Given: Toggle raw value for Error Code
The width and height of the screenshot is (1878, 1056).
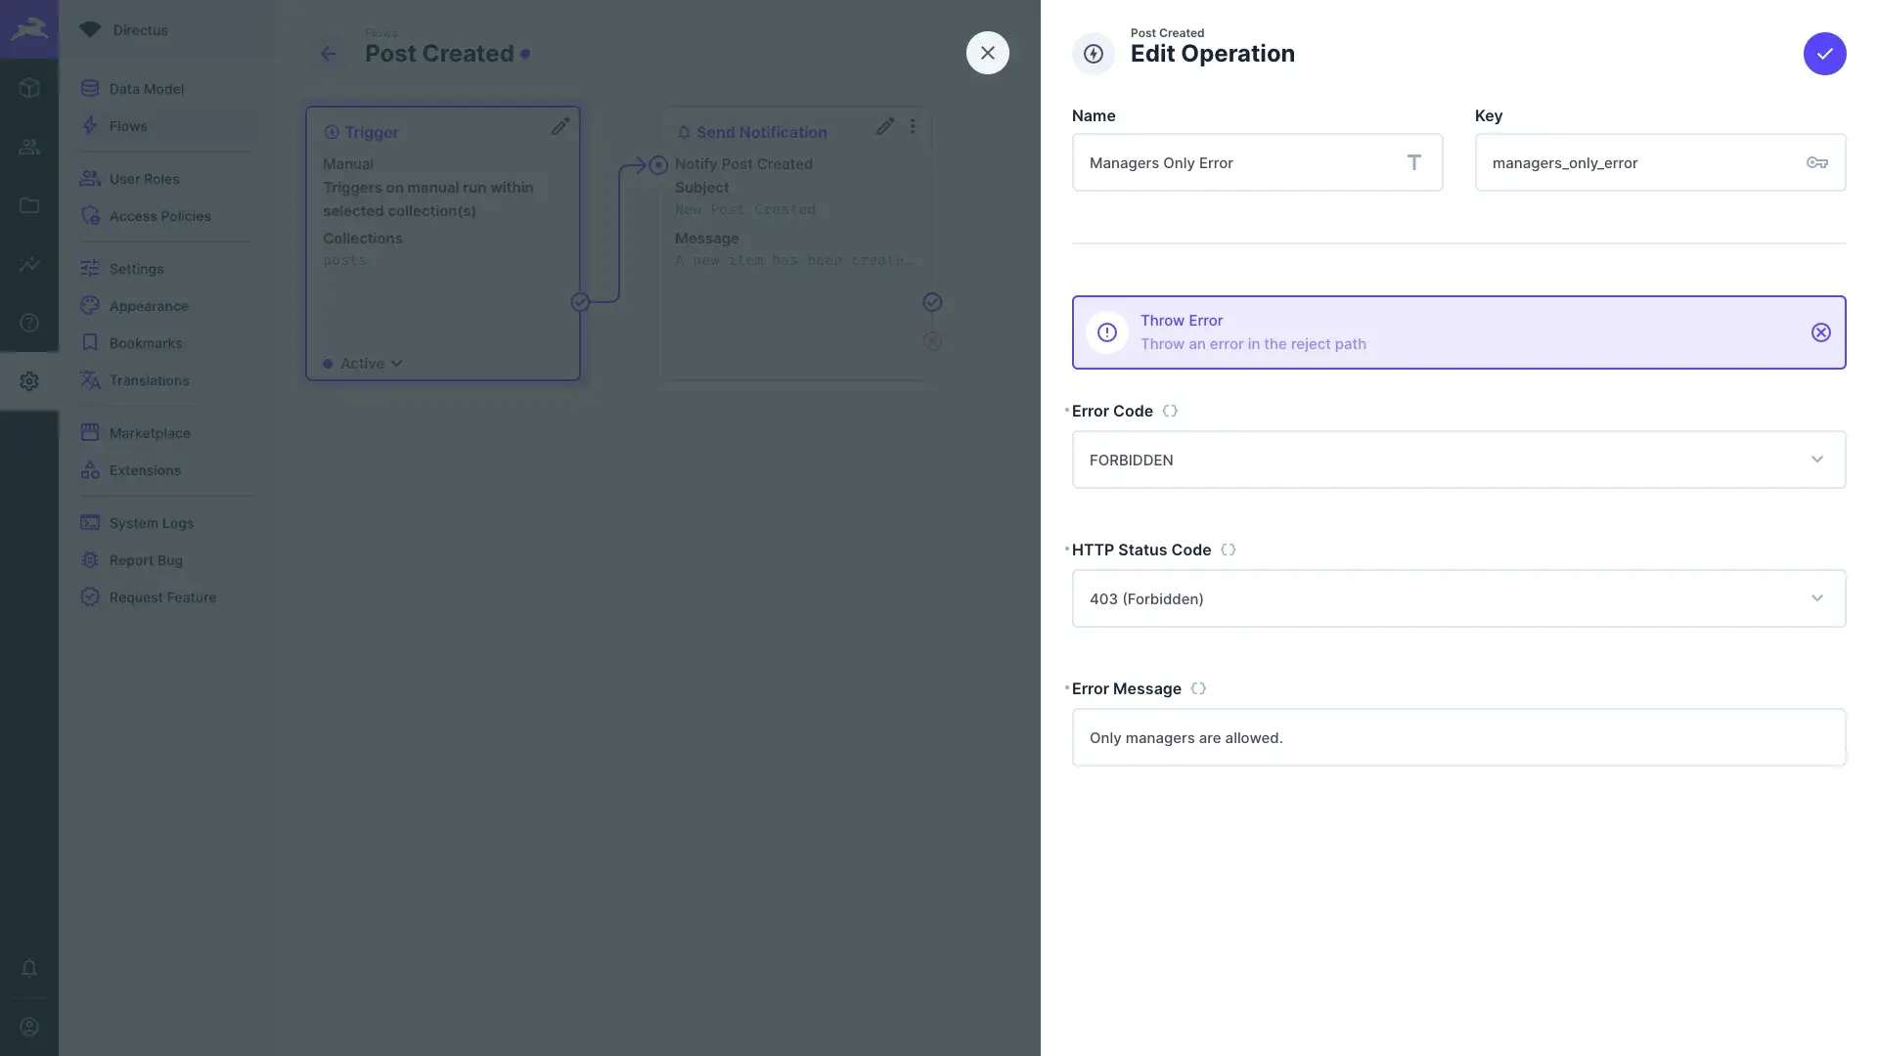Looking at the screenshot, I should coord(1170,411).
